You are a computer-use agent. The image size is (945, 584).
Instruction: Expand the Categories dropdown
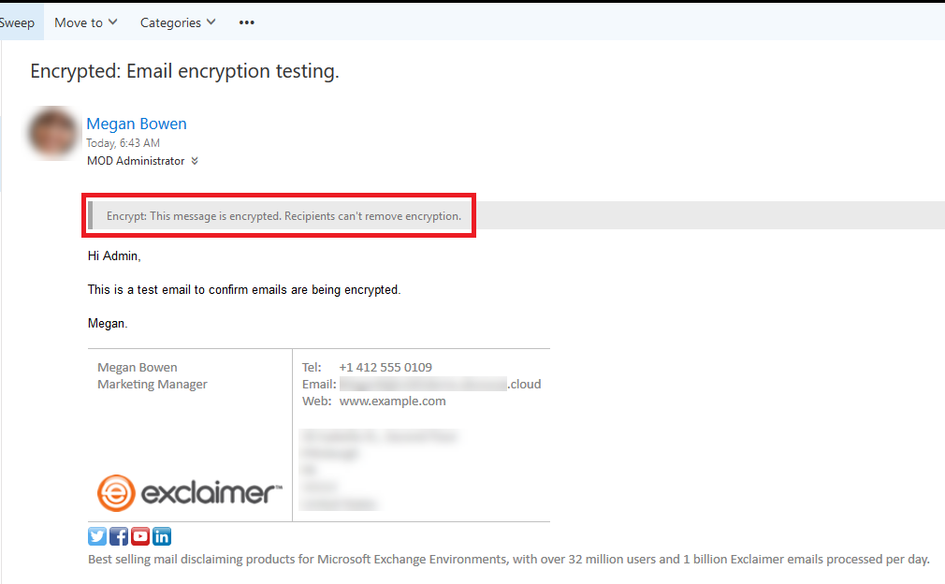point(178,22)
